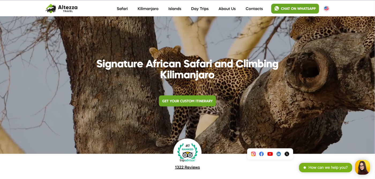Click the US flag language selector
This screenshot has height=179, width=375.
pos(326,9)
